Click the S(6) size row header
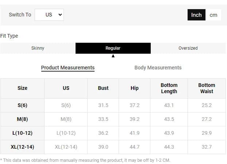 pos(22,105)
